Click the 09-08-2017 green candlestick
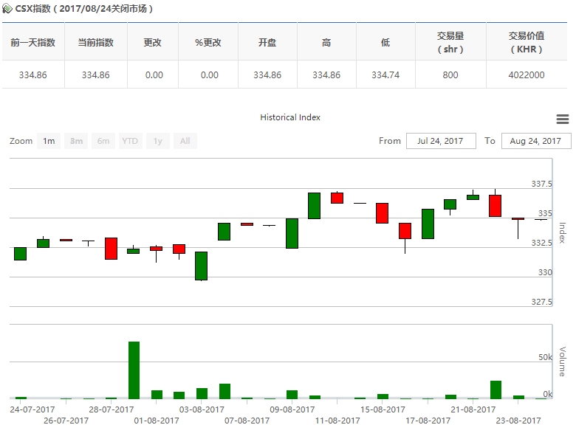576x439 pixels. [x=292, y=233]
